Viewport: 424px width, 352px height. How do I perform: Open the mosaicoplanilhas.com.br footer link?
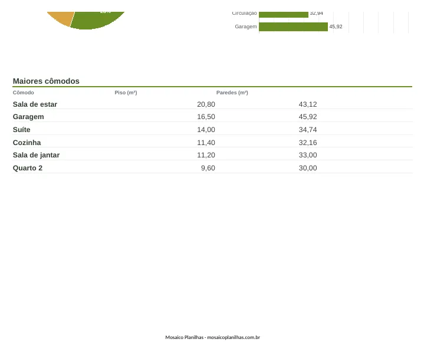pyautogui.click(x=234, y=337)
